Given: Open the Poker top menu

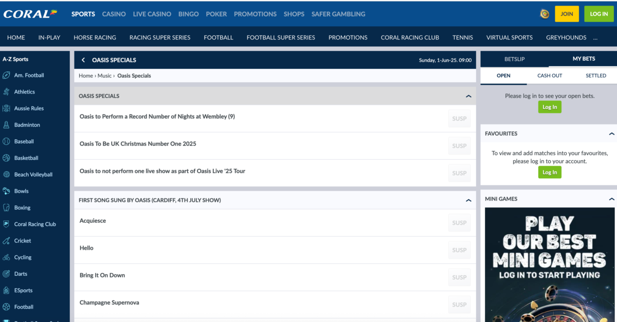Looking at the screenshot, I should 216,14.
